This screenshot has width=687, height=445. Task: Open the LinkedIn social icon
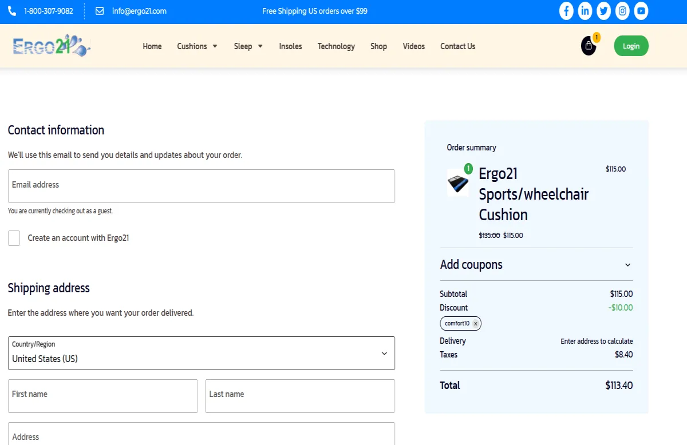[585, 11]
